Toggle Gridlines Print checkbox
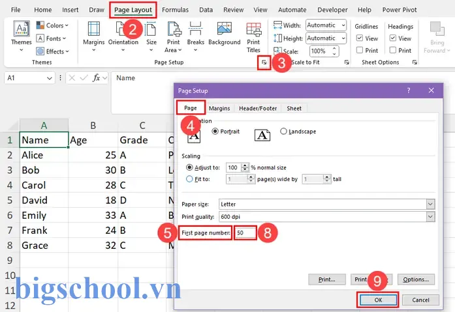The width and height of the screenshot is (455, 312). point(360,50)
